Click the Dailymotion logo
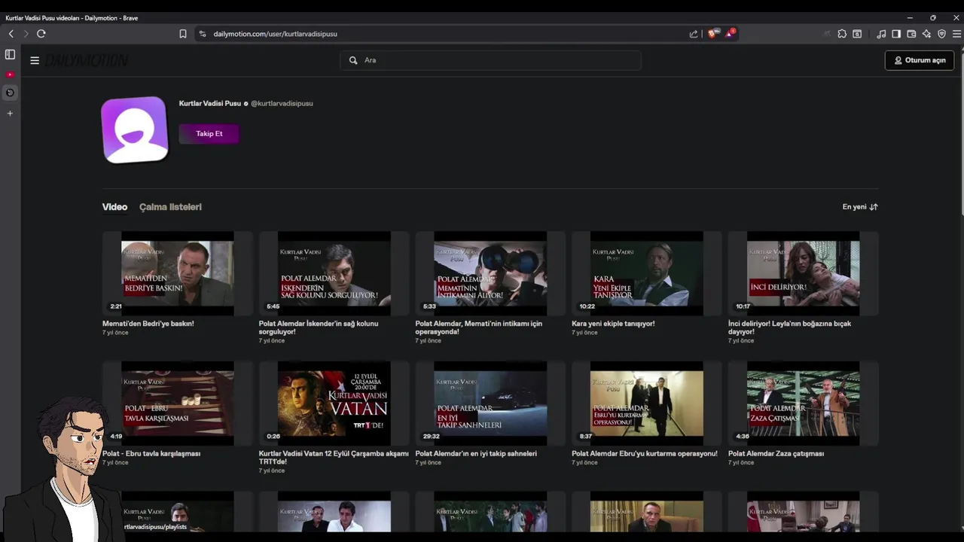This screenshot has width=964, height=542. 86,60
